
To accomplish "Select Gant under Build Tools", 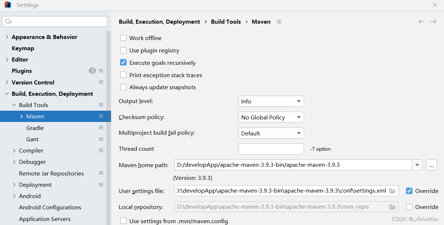I will pos(32,139).
